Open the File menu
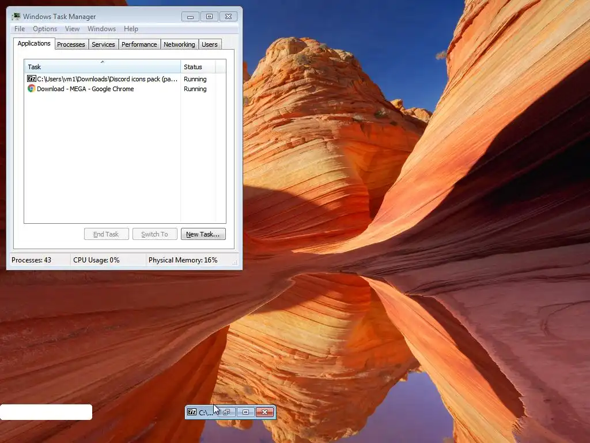Screen dimensions: 590x443 (20, 29)
